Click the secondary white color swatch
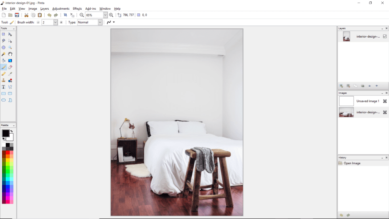This screenshot has height=219, width=389. [11, 138]
